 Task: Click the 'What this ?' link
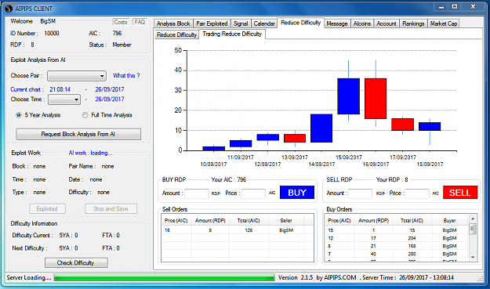(x=126, y=75)
